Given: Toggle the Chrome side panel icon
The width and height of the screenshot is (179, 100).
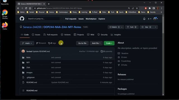Looking at the screenshot, I should [154, 8].
